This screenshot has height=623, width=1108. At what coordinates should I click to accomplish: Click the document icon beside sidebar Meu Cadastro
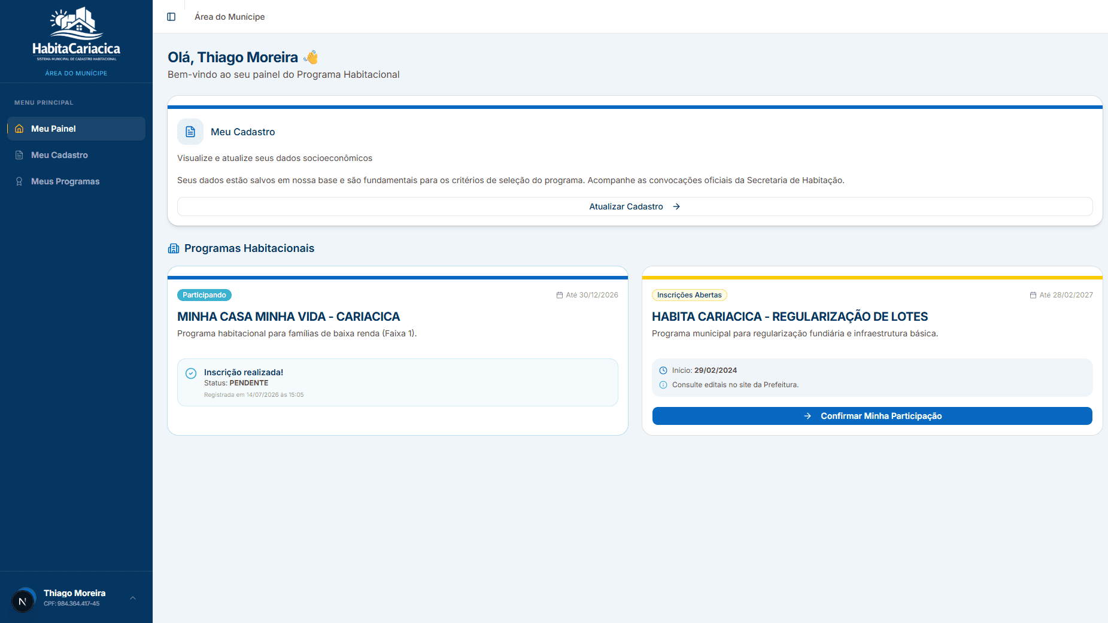pyautogui.click(x=19, y=155)
